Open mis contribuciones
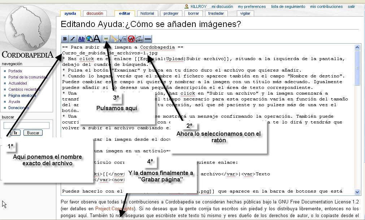365x220 pixels. pos(326,6)
